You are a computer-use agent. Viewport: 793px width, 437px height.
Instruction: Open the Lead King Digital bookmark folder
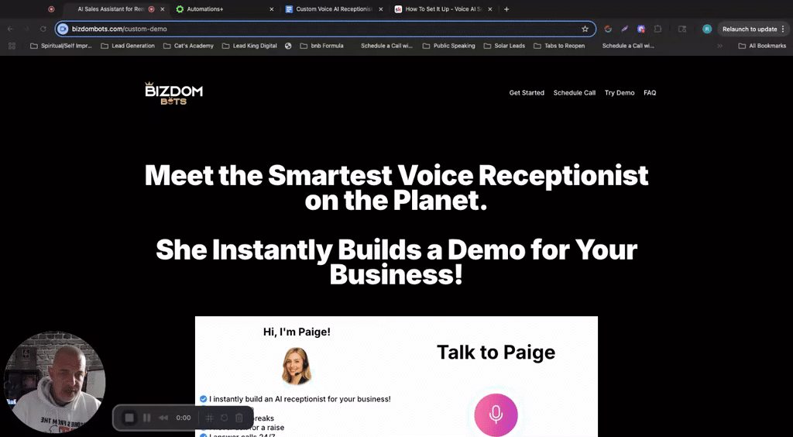tap(249, 46)
